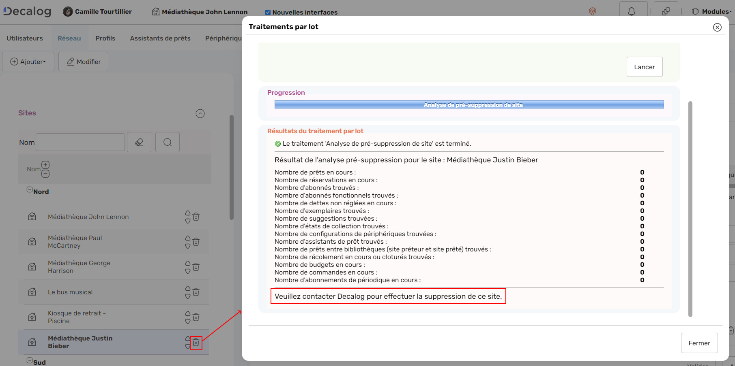
Task: Open the Ajouter dropdown
Action: [x=28, y=62]
